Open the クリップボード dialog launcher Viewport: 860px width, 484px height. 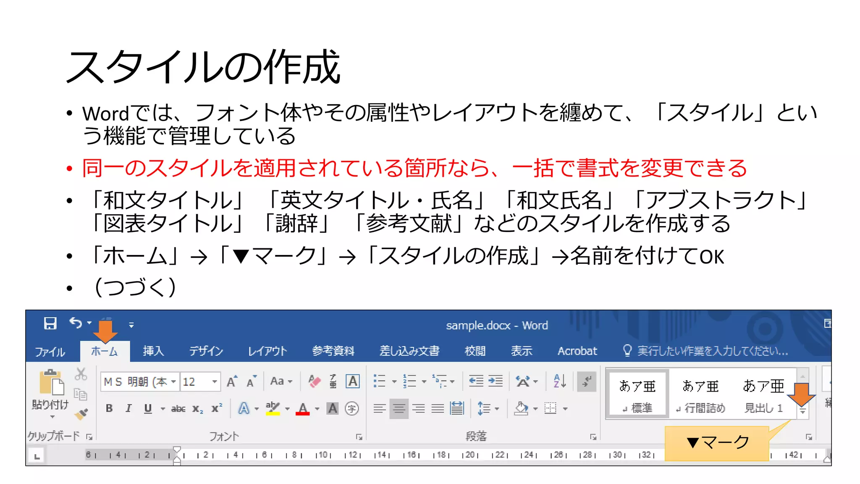pyautogui.click(x=89, y=437)
